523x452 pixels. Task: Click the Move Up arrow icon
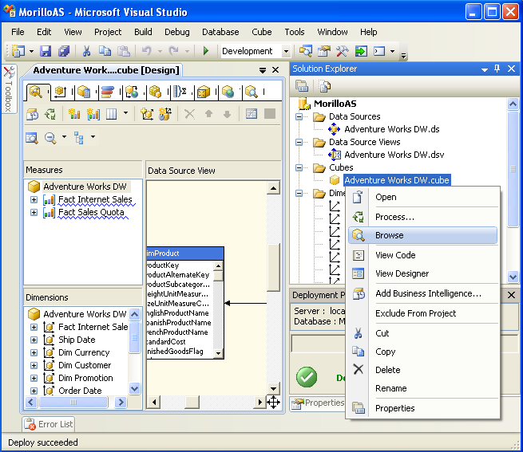coord(208,114)
